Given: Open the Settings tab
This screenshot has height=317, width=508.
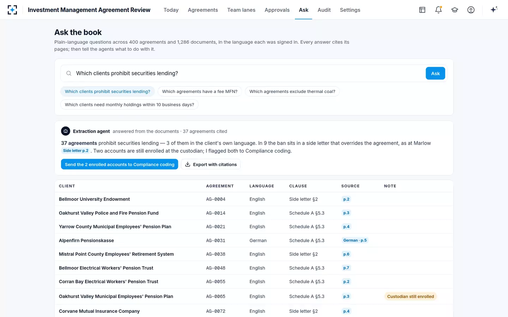Looking at the screenshot, I should [x=350, y=10].
